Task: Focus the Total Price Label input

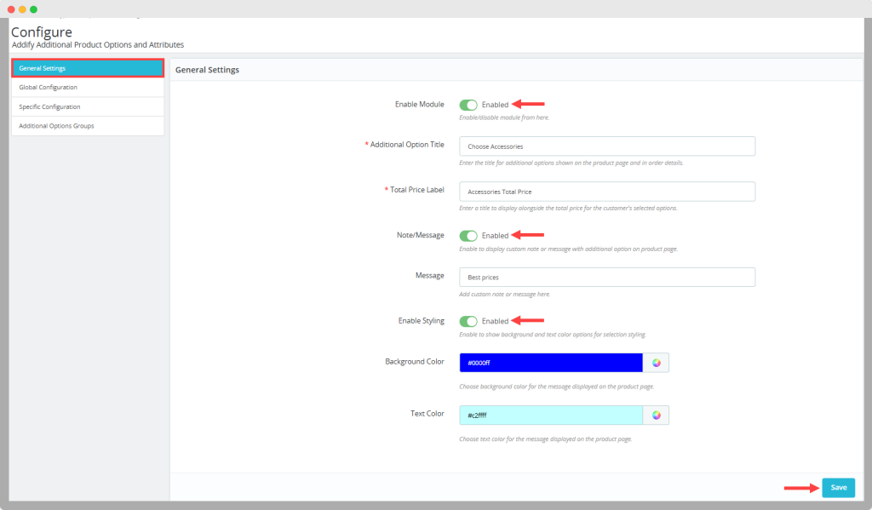Action: pyautogui.click(x=606, y=192)
